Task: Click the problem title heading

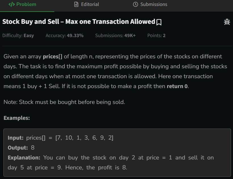Action: coord(79,22)
